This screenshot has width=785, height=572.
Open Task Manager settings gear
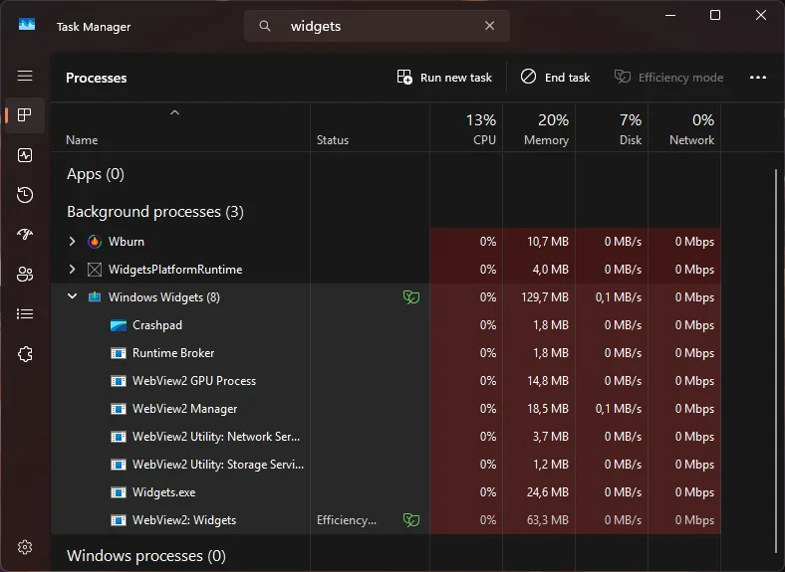[x=25, y=547]
